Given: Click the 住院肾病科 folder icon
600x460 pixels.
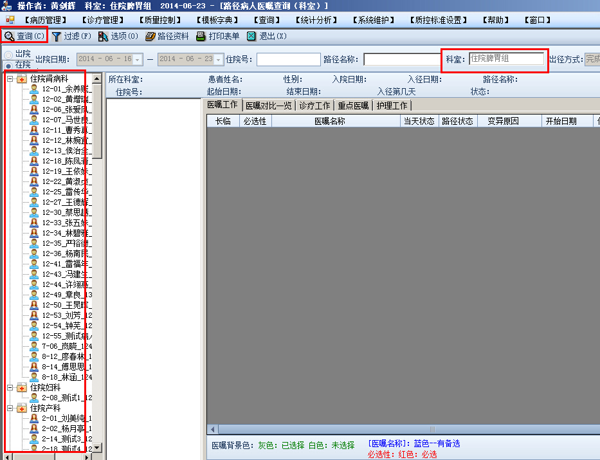Looking at the screenshot, I should 22,79.
